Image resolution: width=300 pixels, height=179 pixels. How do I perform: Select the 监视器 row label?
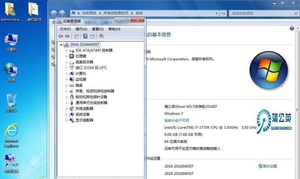tap(81, 79)
